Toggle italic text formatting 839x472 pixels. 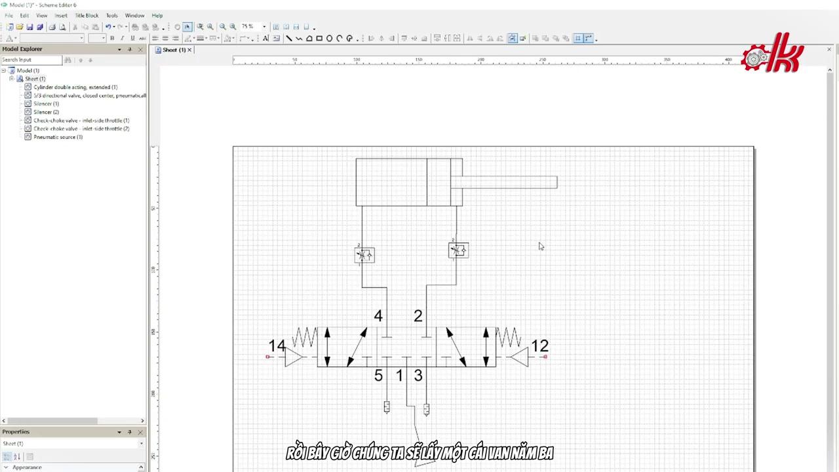122,38
